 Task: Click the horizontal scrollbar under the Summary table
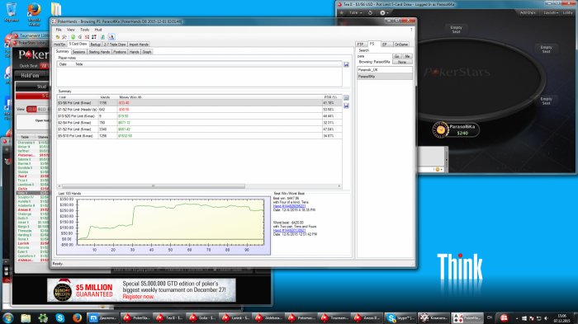(x=199, y=186)
